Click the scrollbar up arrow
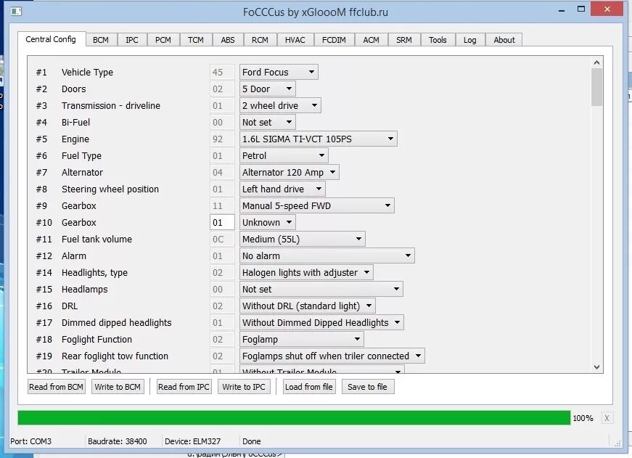The width and height of the screenshot is (632, 458). (x=597, y=62)
